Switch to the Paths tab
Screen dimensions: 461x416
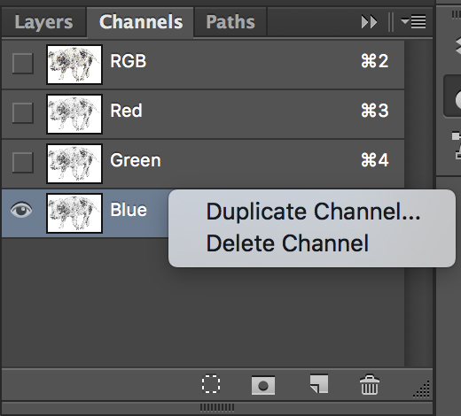pyautogui.click(x=230, y=22)
